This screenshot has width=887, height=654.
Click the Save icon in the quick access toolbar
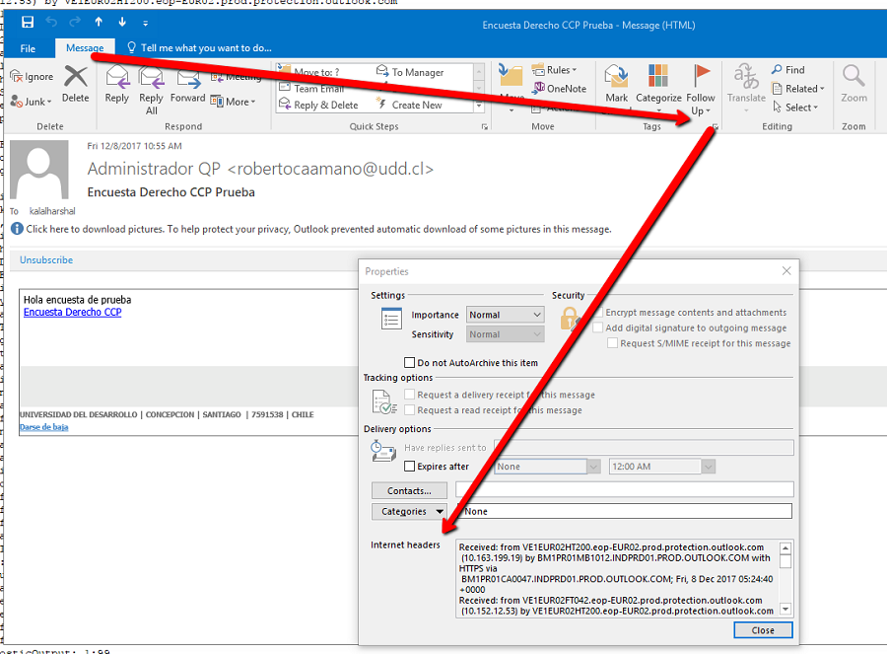tap(28, 22)
